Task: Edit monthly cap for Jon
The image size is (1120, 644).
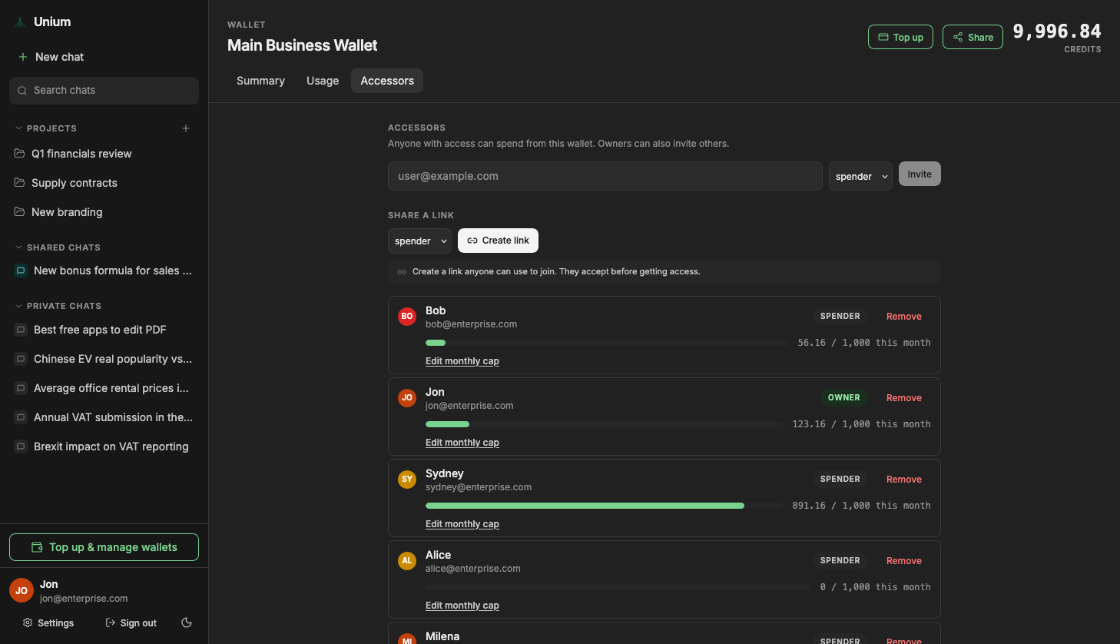Action: [x=462, y=443]
